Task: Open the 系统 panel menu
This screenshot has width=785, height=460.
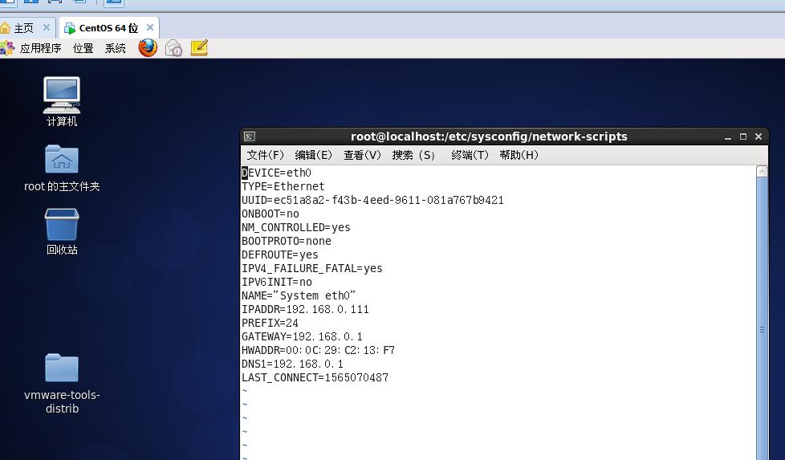Action: [115, 48]
